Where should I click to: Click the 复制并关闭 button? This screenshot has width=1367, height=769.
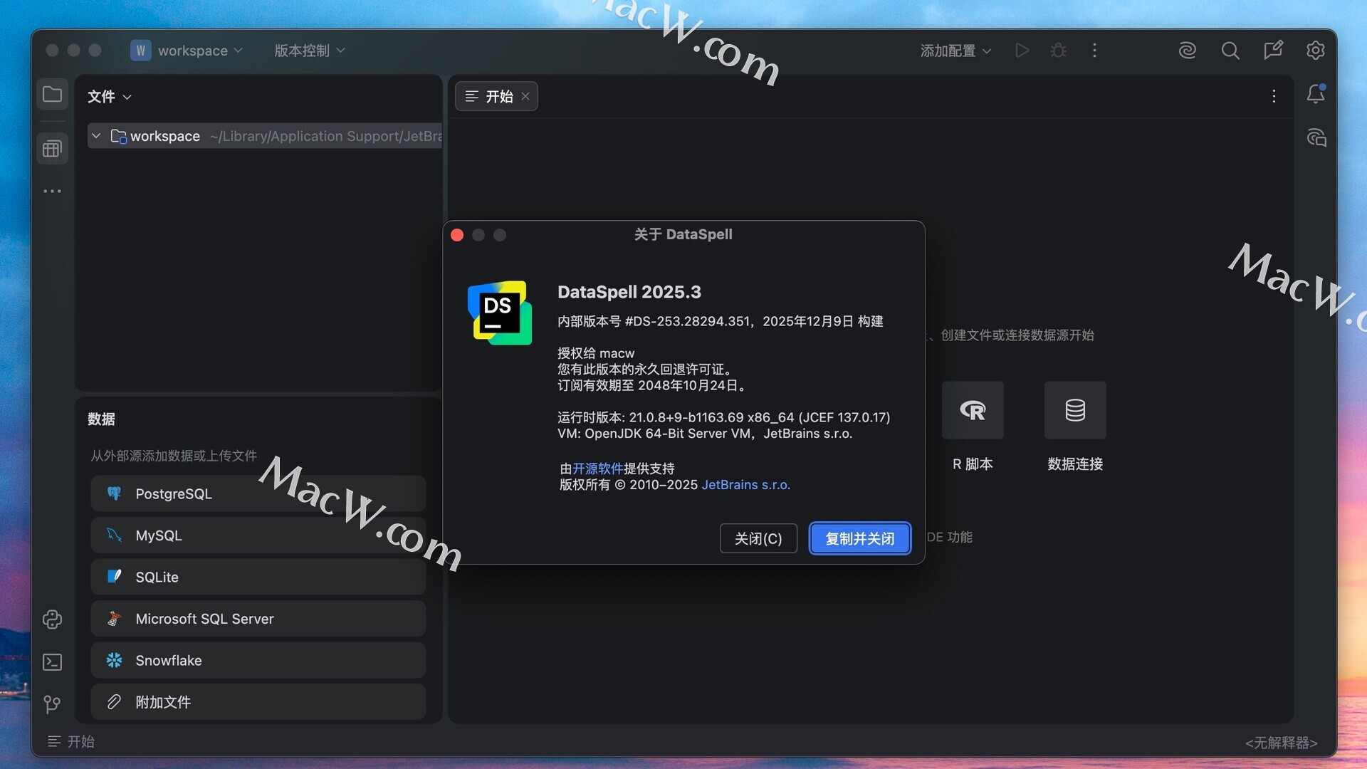(x=859, y=538)
